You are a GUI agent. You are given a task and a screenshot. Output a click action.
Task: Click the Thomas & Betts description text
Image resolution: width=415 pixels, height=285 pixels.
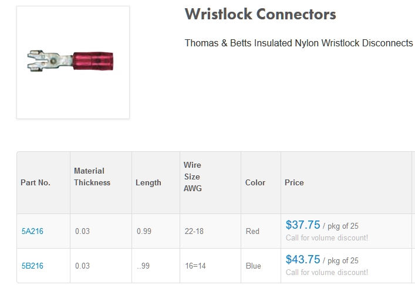coord(299,44)
